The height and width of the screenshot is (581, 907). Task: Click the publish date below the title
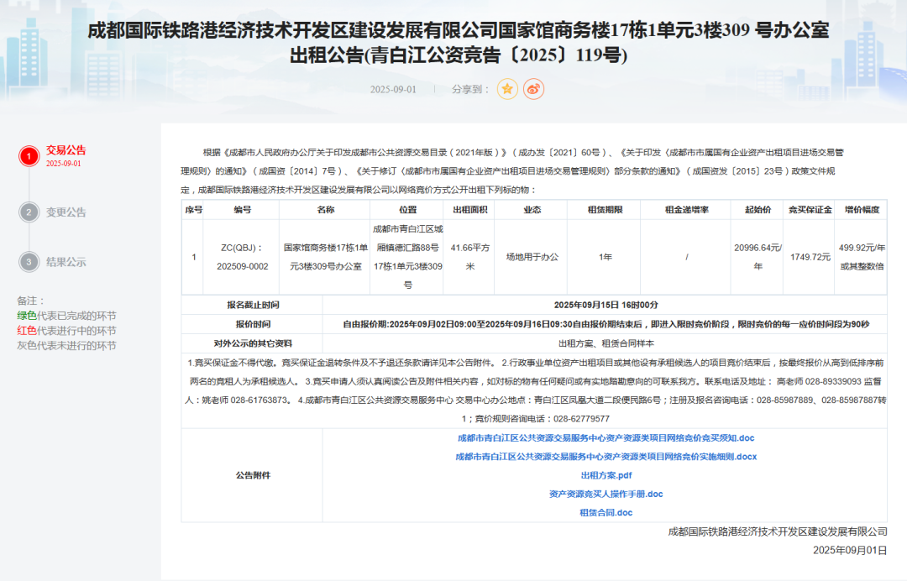coord(393,89)
